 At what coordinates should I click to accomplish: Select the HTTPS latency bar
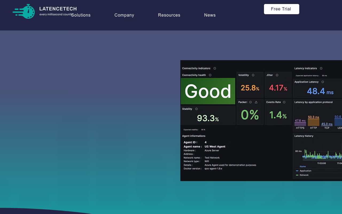click(x=300, y=124)
